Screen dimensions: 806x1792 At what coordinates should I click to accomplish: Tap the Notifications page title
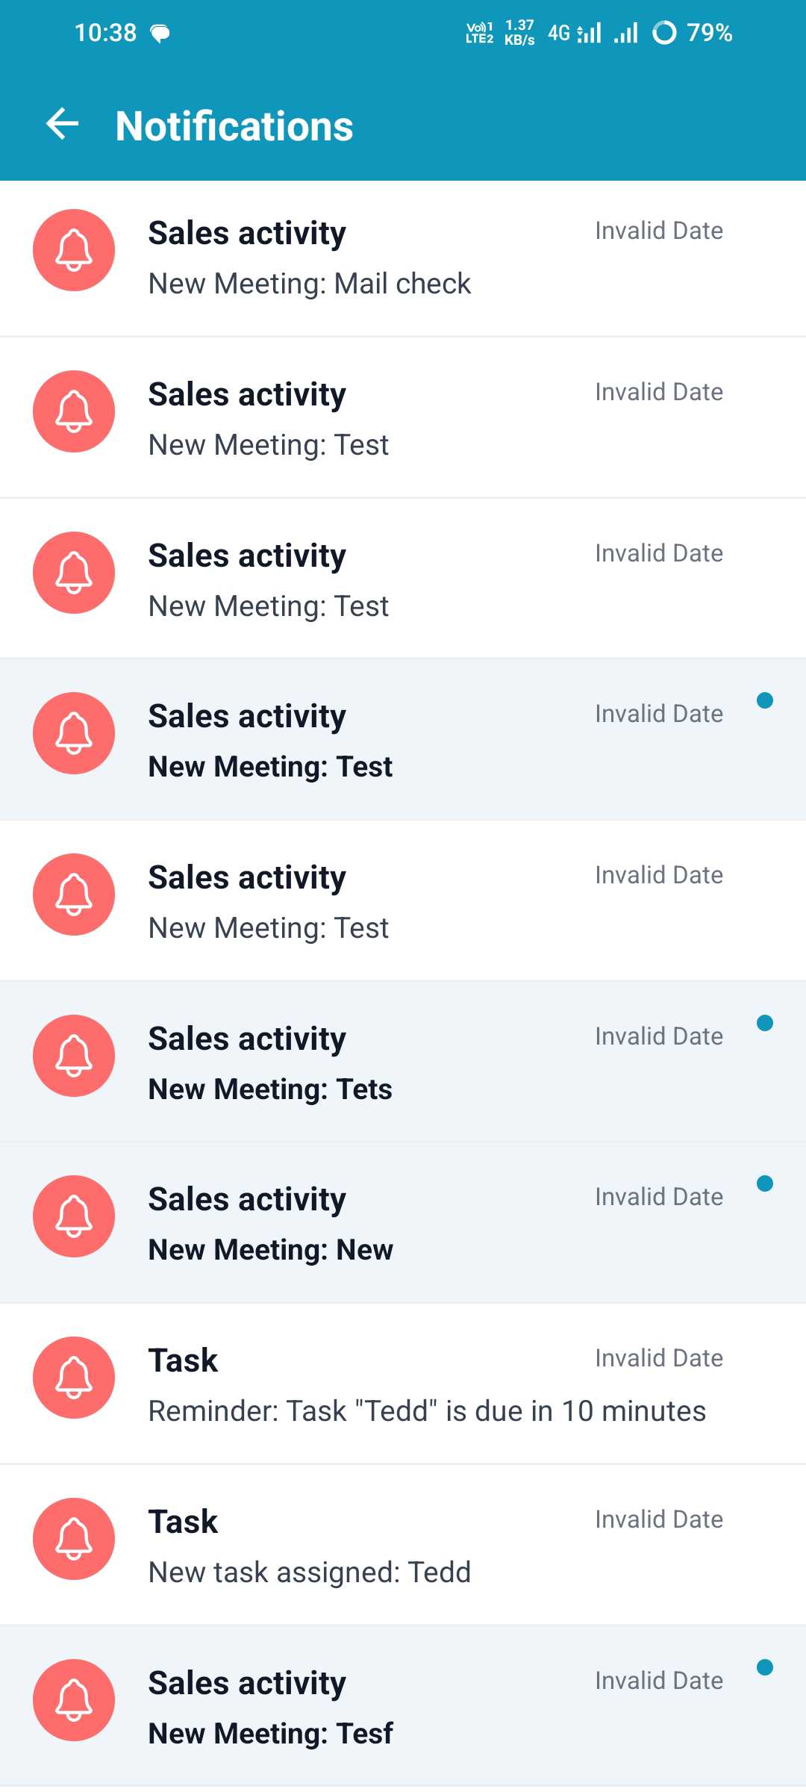coord(234,126)
